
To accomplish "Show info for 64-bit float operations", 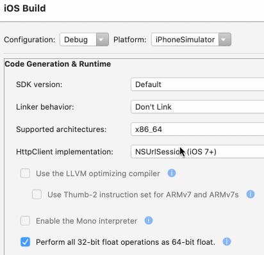I will click(227, 242).
